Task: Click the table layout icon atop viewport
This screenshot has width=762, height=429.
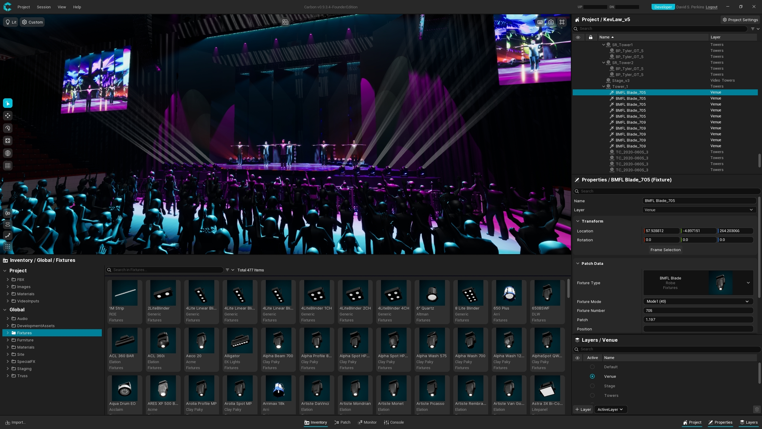Action: tap(285, 22)
